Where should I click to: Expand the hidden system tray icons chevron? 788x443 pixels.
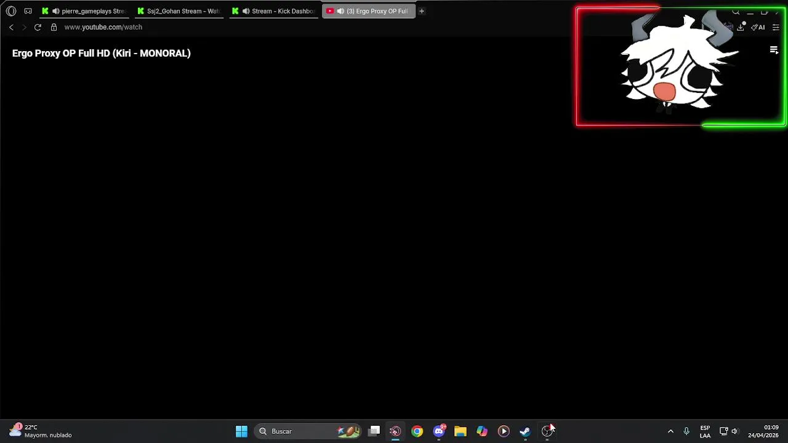(x=670, y=431)
